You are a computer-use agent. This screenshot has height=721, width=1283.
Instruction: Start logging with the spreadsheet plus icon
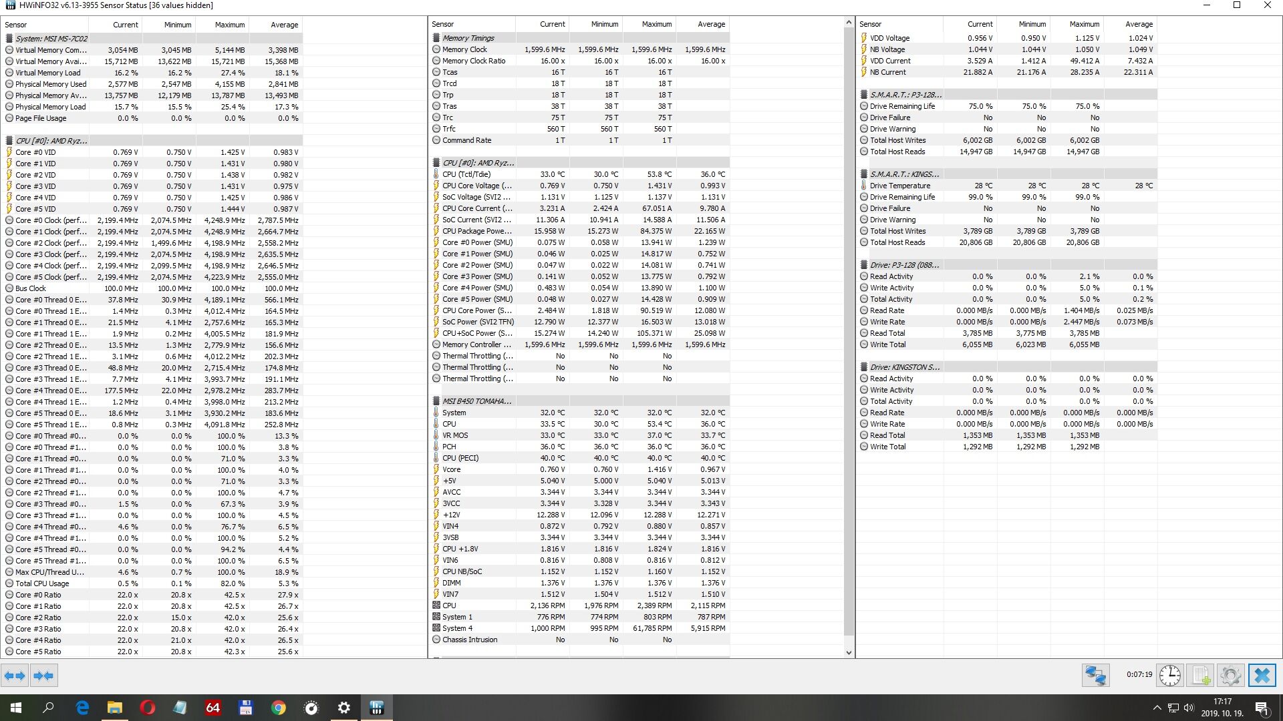tap(1201, 676)
